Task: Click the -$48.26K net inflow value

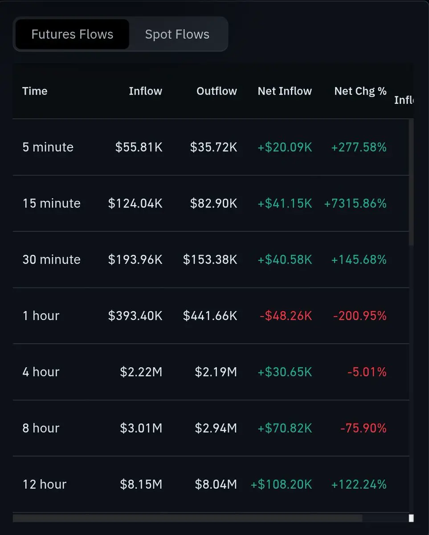Action: [286, 316]
